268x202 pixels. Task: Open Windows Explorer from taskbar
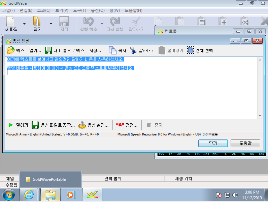click(51, 195)
